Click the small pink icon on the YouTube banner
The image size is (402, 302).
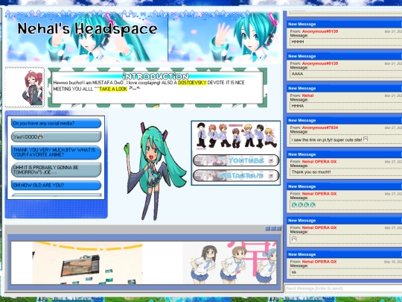pyautogui.click(x=271, y=161)
